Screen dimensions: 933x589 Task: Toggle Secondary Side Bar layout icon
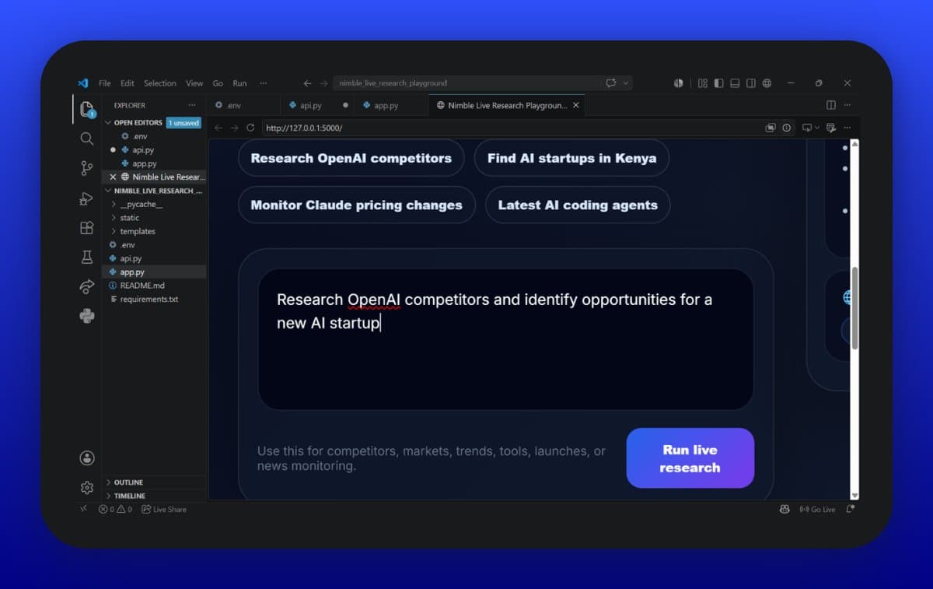[x=751, y=83]
